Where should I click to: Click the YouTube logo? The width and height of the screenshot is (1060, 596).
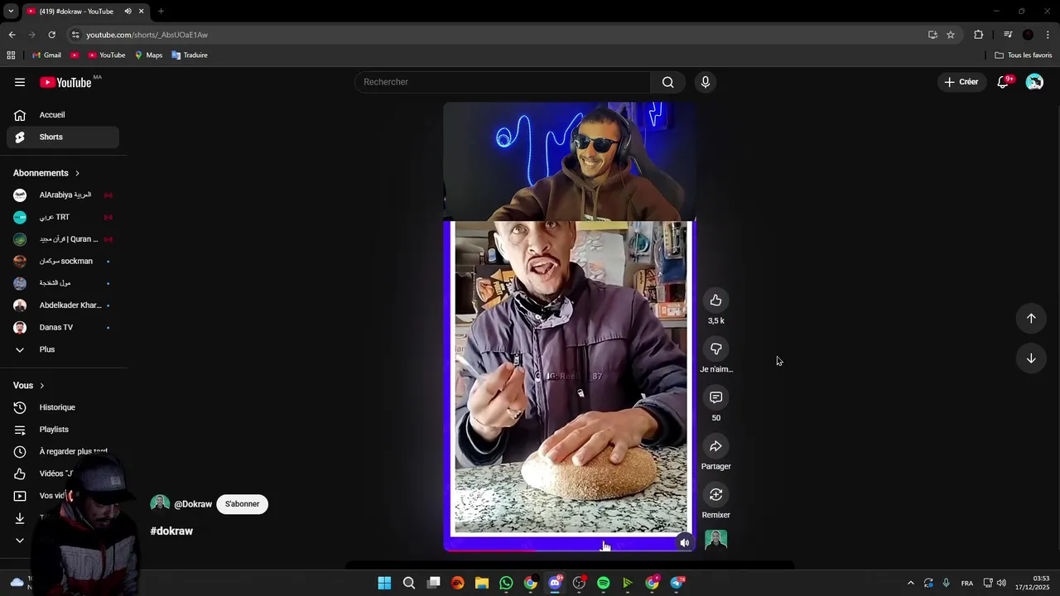pyautogui.click(x=66, y=82)
